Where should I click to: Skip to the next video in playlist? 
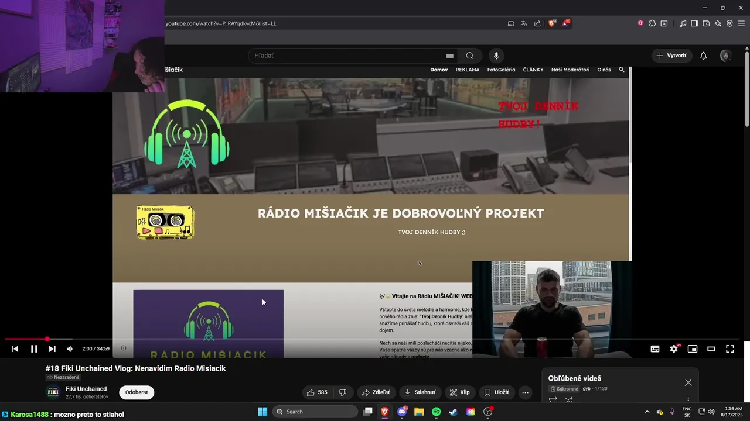tap(52, 349)
